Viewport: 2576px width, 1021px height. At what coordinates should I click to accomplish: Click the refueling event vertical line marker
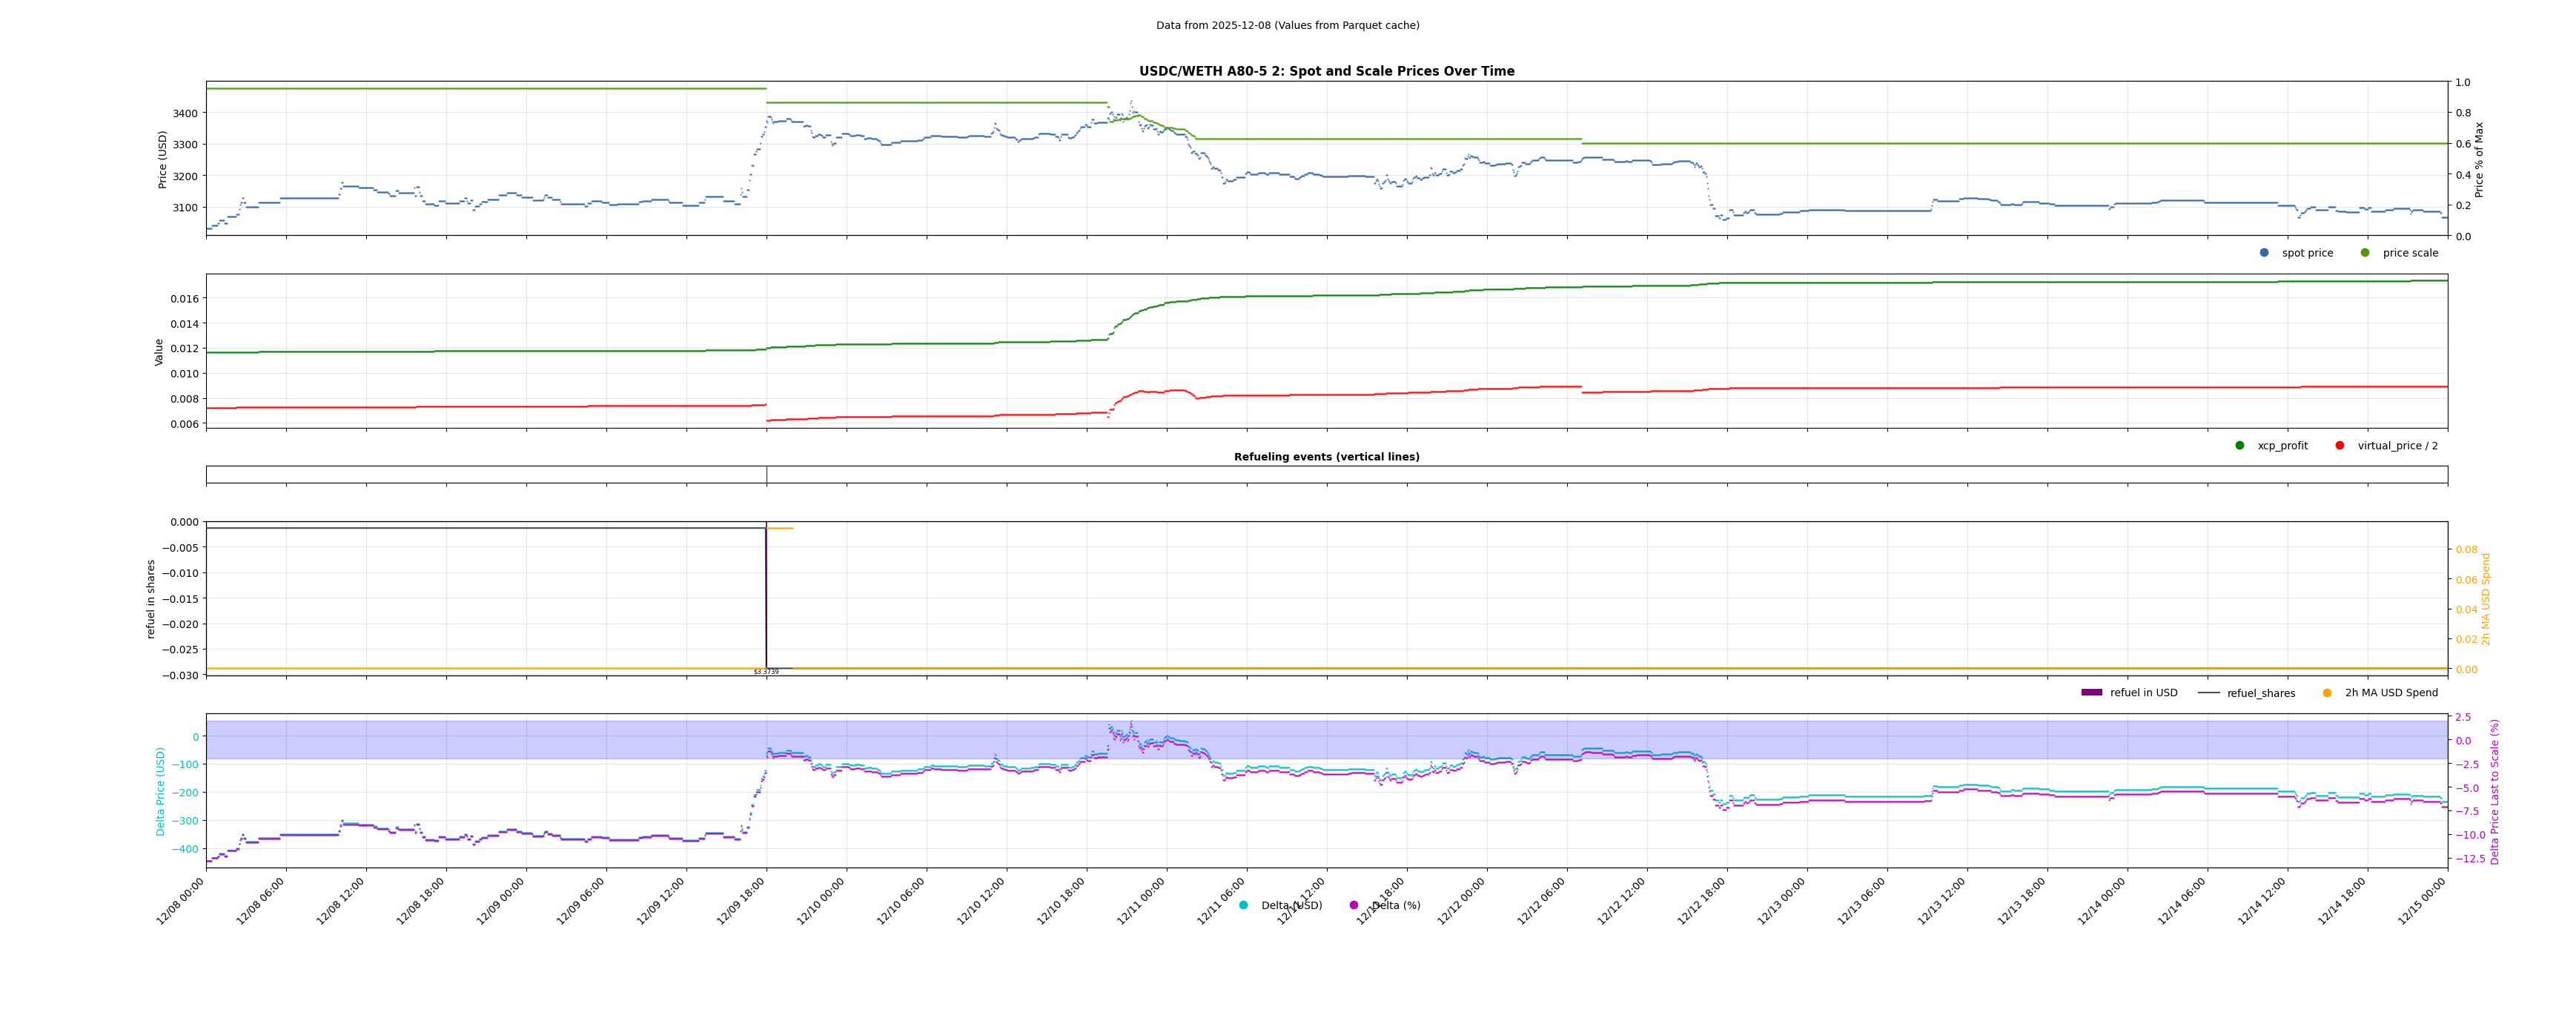click(767, 475)
